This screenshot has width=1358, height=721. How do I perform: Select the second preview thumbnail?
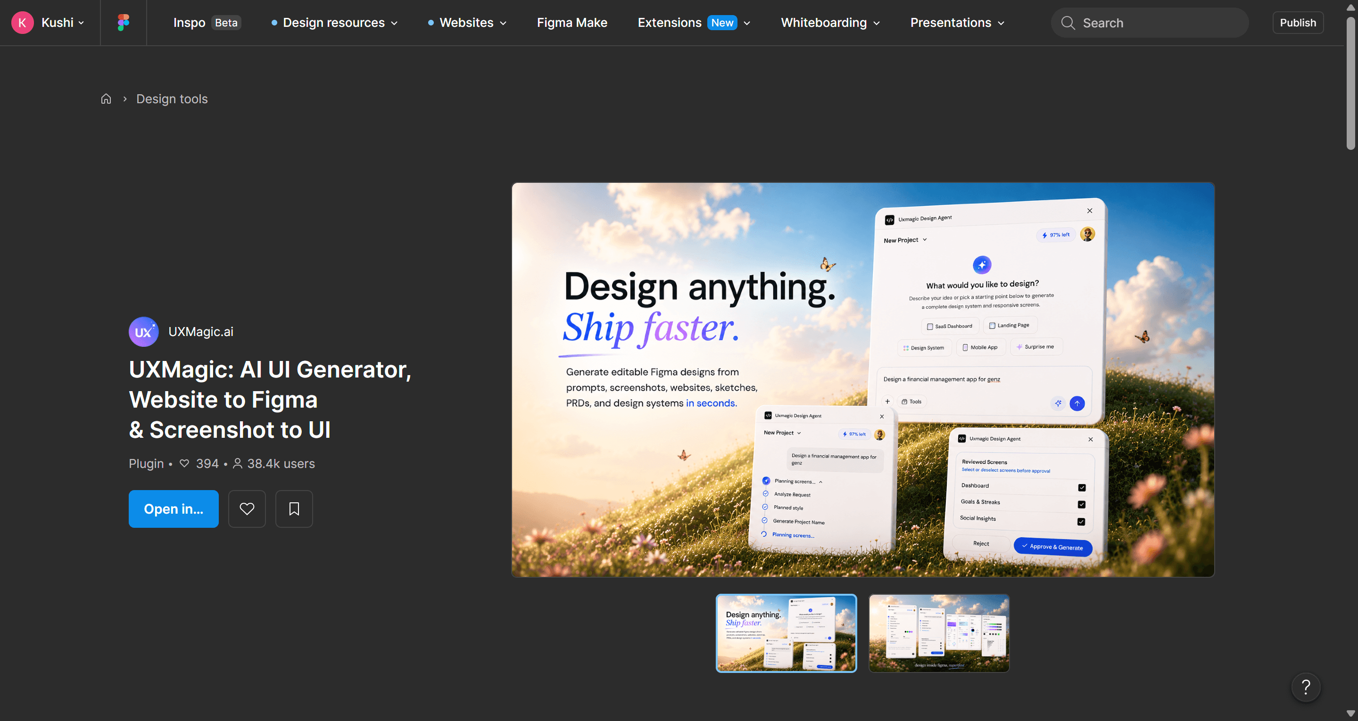tap(939, 633)
